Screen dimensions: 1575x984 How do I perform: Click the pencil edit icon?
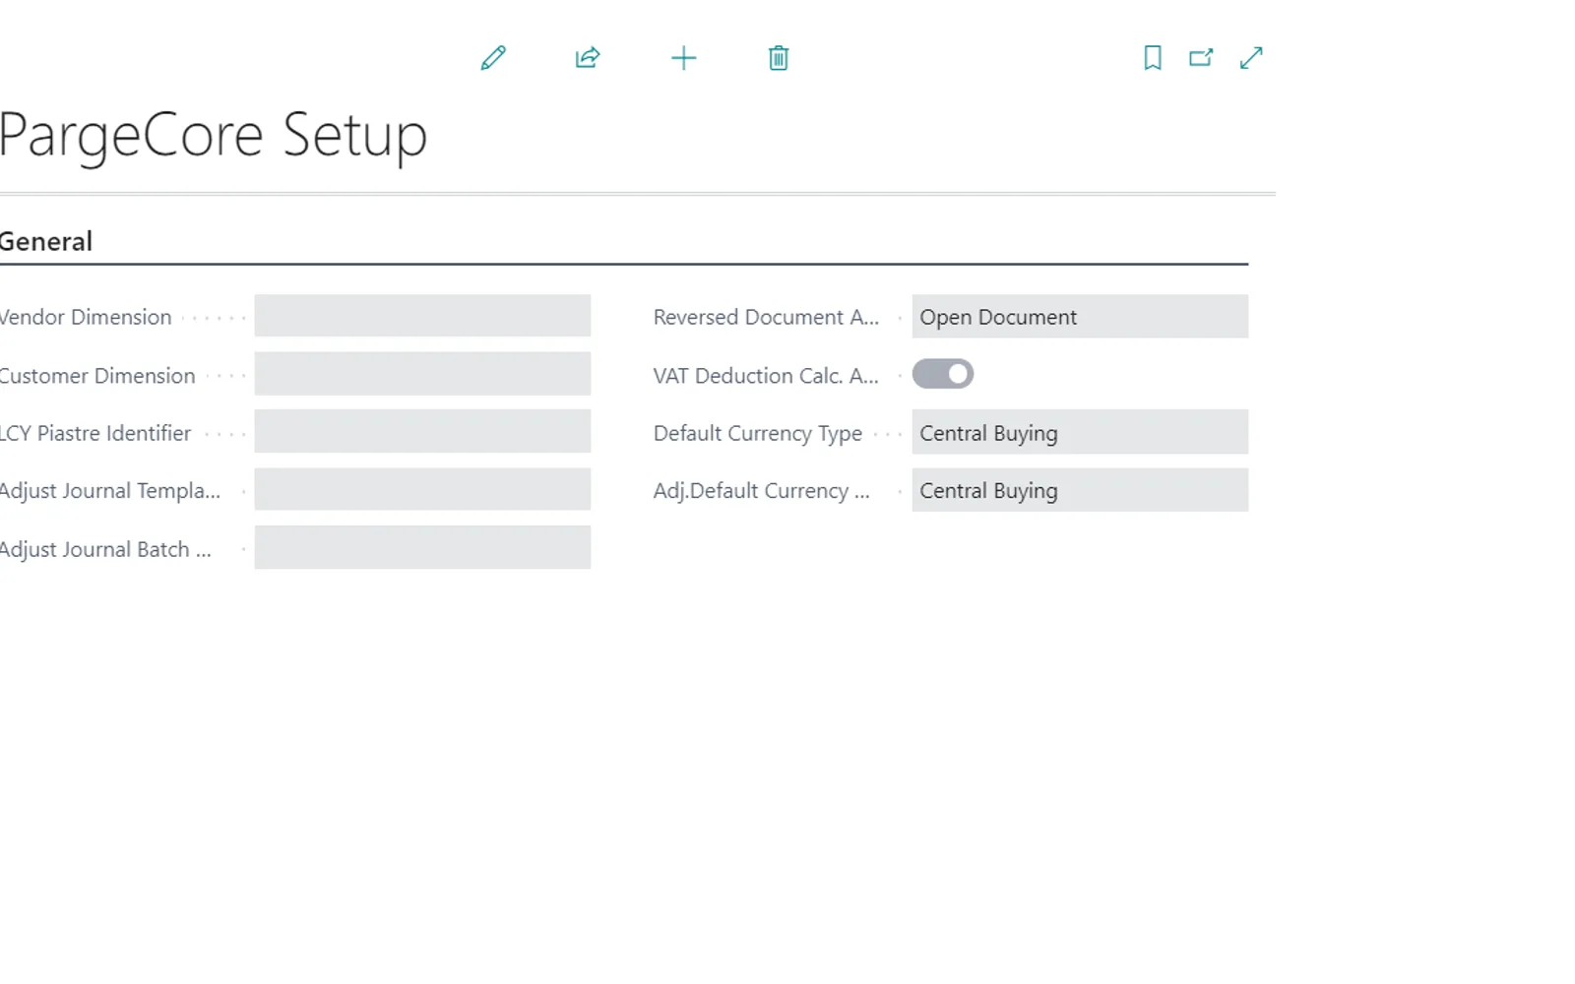tap(493, 58)
